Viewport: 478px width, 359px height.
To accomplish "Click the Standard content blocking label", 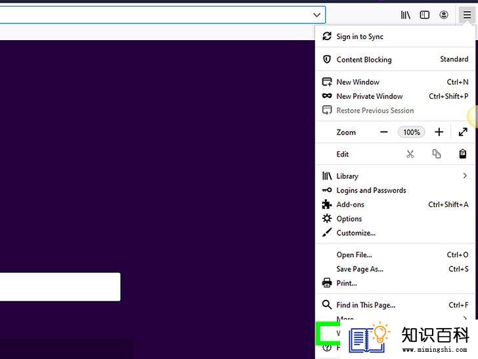I will [x=454, y=59].
